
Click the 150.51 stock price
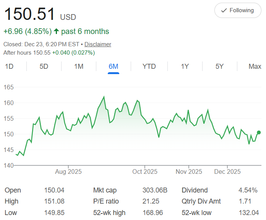(30, 15)
